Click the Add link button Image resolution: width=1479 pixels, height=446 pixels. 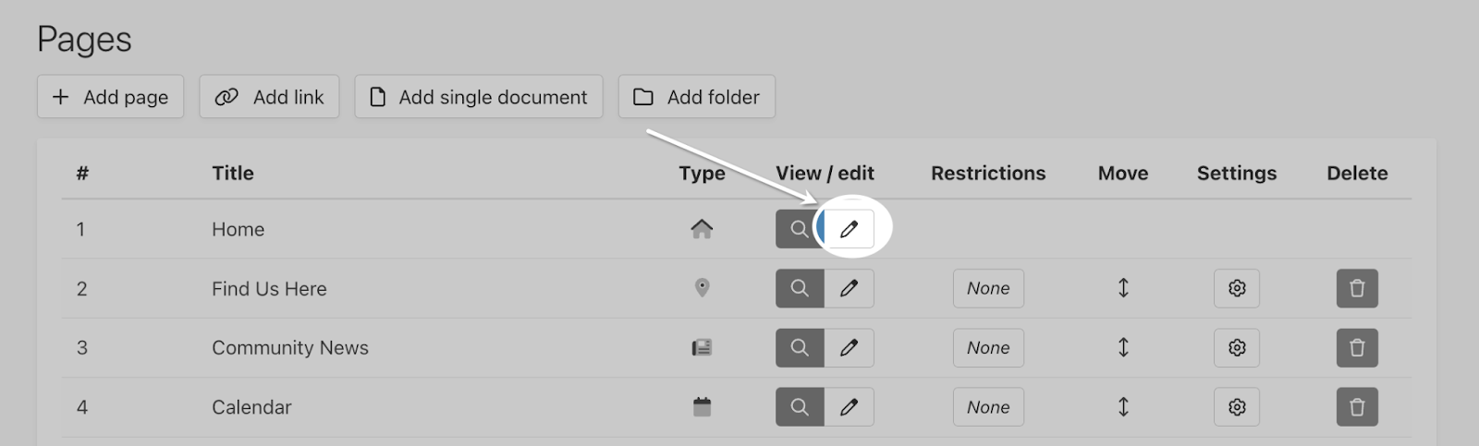[x=269, y=97]
